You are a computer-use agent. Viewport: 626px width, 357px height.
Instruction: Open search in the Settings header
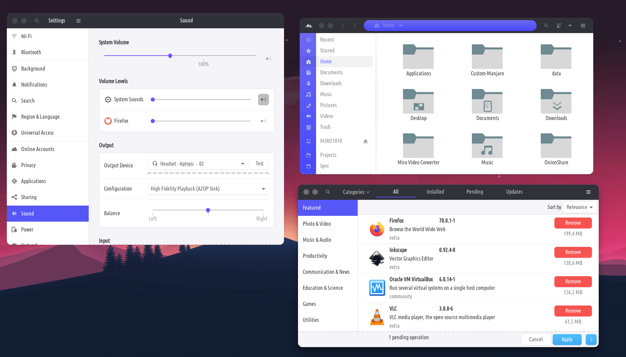click(37, 21)
